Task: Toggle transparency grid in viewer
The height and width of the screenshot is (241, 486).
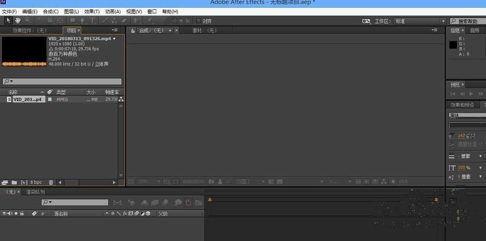Action: tap(279, 181)
